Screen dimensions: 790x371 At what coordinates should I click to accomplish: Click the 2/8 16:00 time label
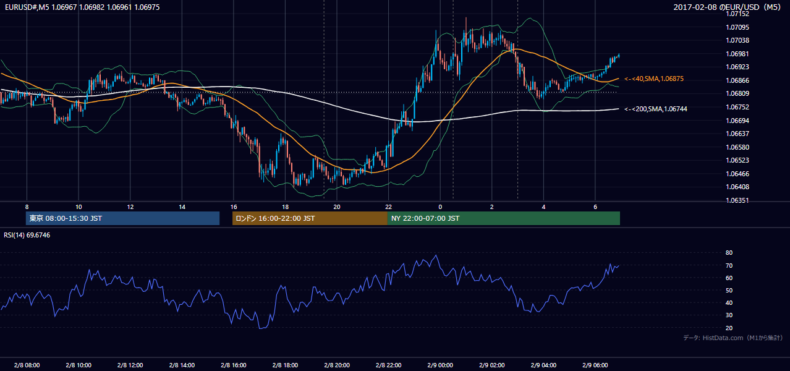coord(233,365)
